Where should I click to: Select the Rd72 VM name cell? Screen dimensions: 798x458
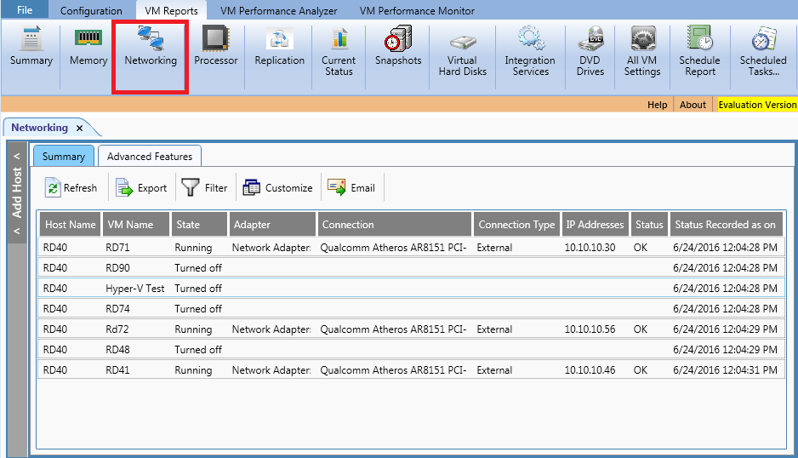117,329
